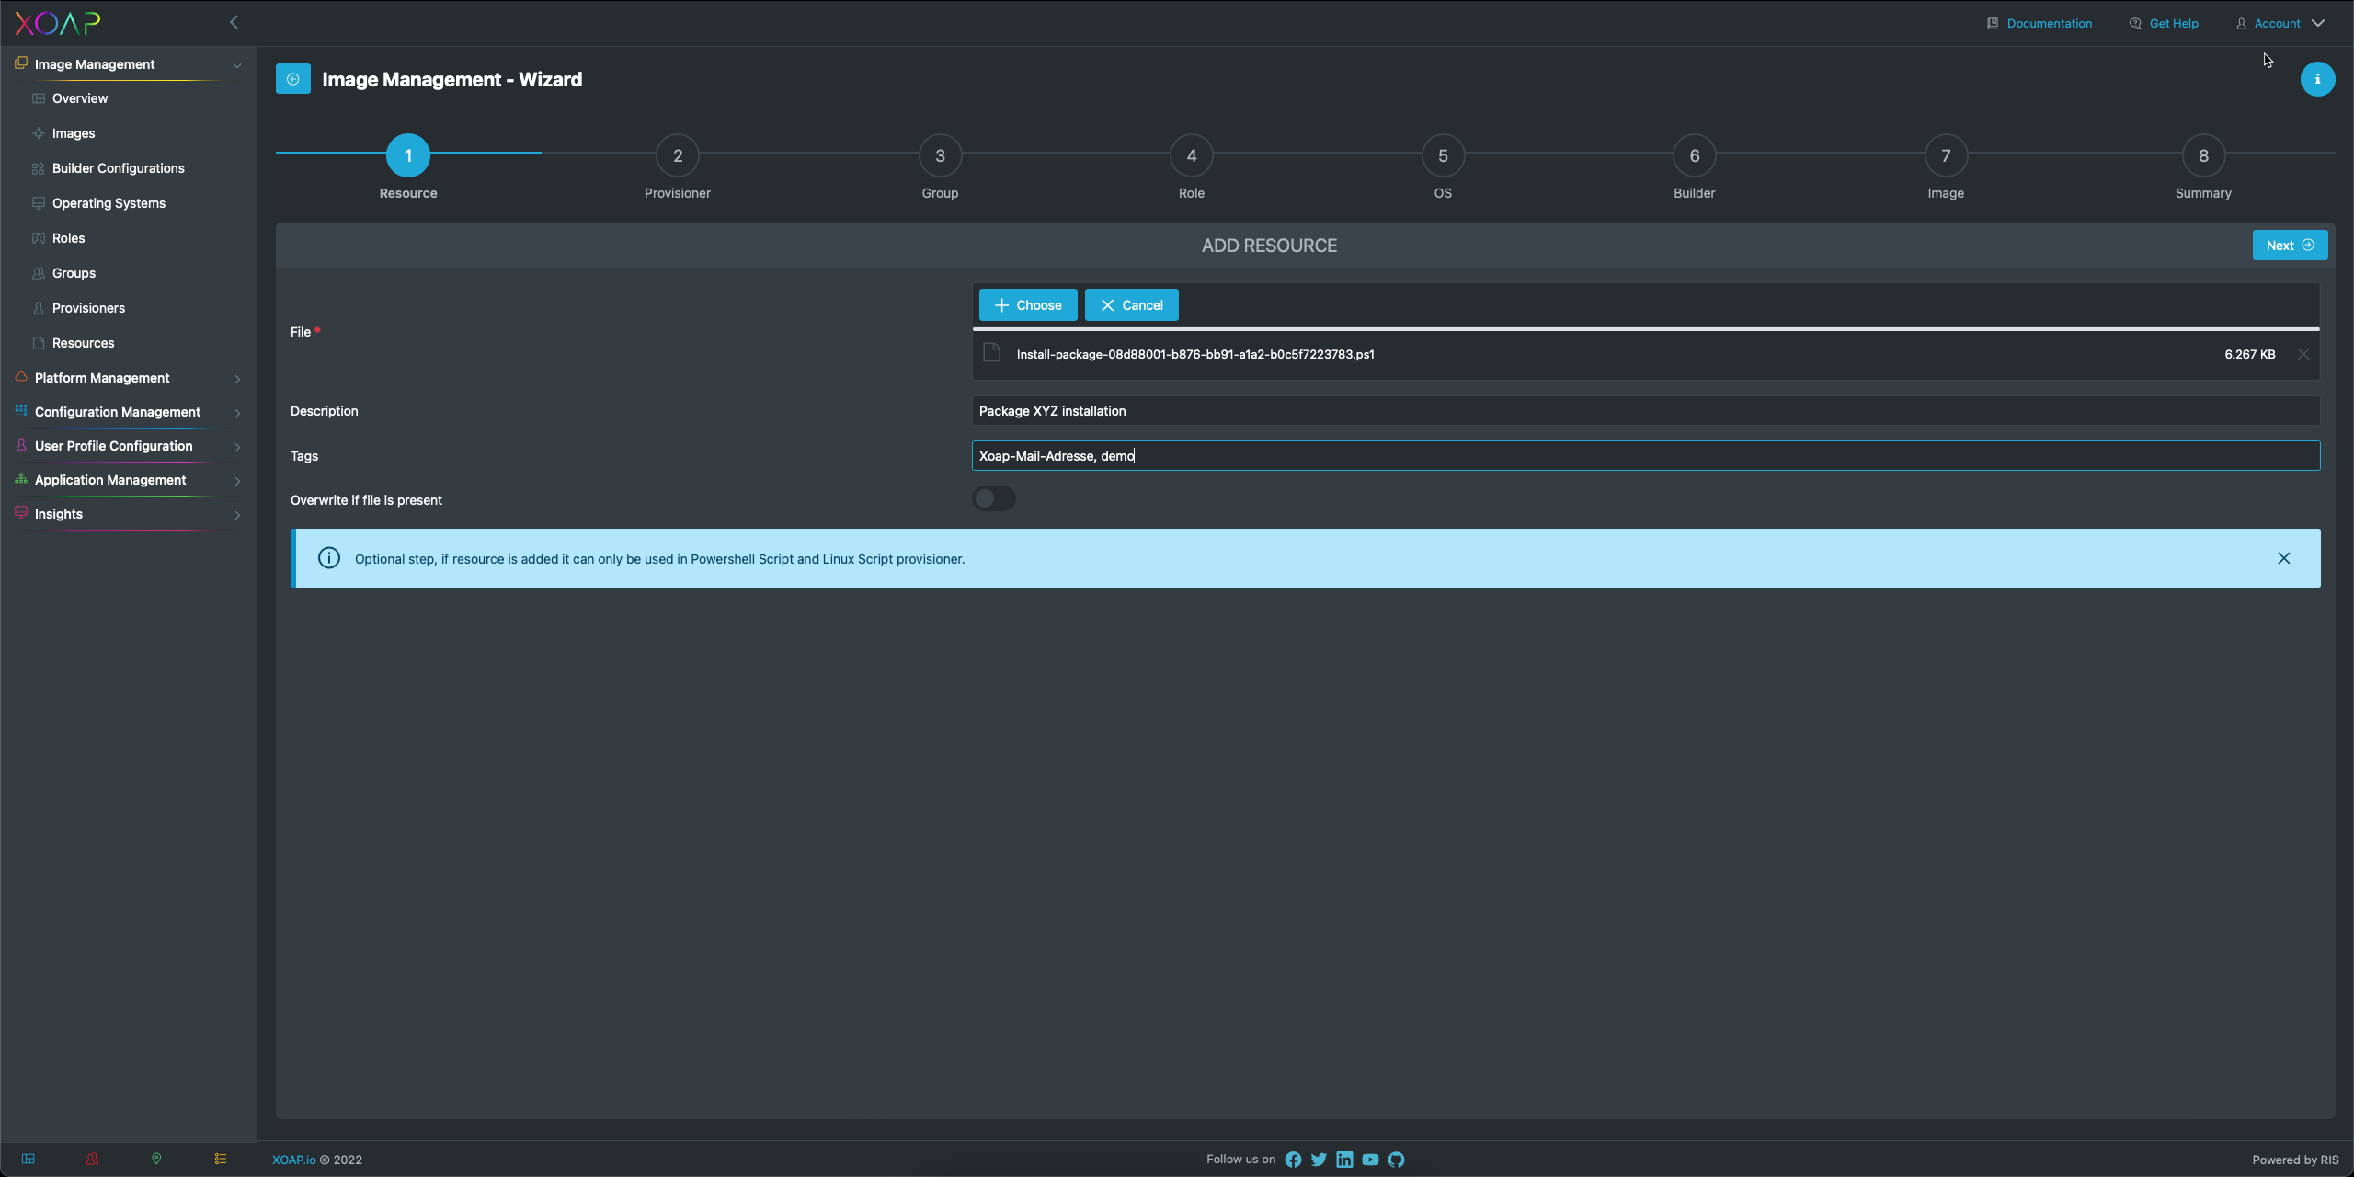Go to Groups in the sidebar
This screenshot has height=1177, width=2354.
pyautogui.click(x=74, y=273)
